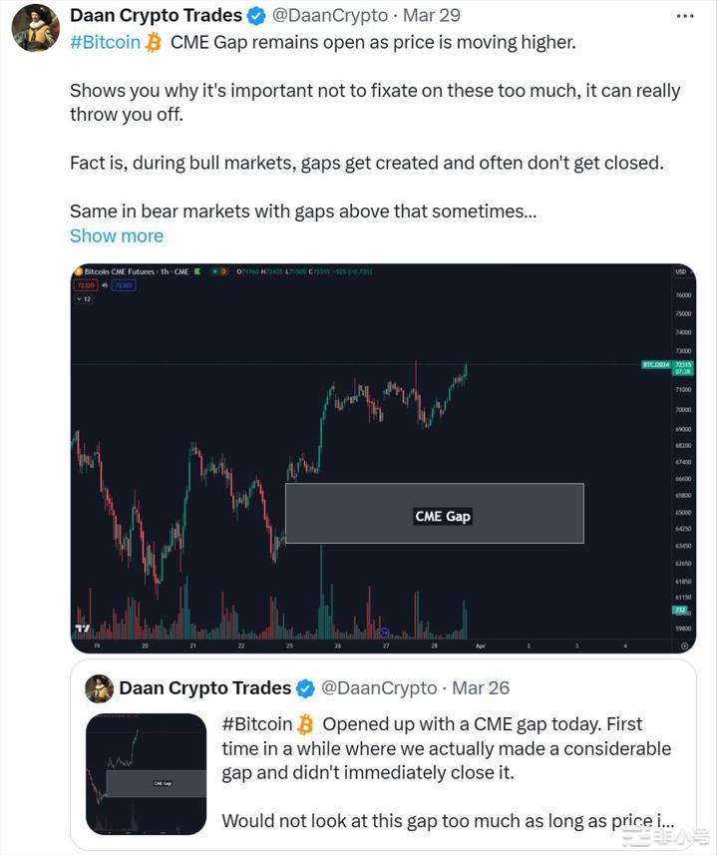Open the @DaanCrypto handle in main tweet
The image size is (717, 855).
coord(330,15)
